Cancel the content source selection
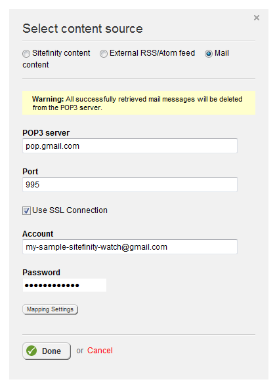This screenshot has width=277, height=388. point(100,351)
